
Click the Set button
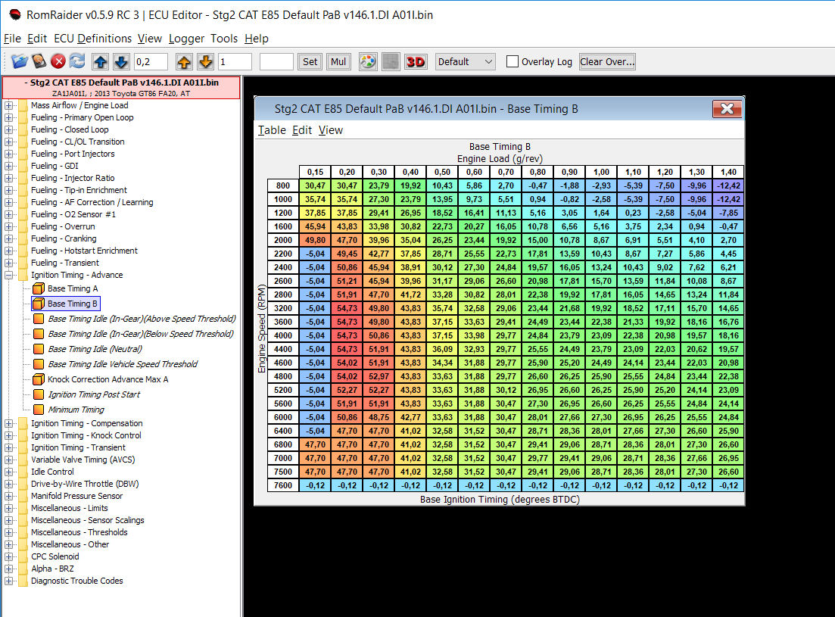pyautogui.click(x=310, y=61)
